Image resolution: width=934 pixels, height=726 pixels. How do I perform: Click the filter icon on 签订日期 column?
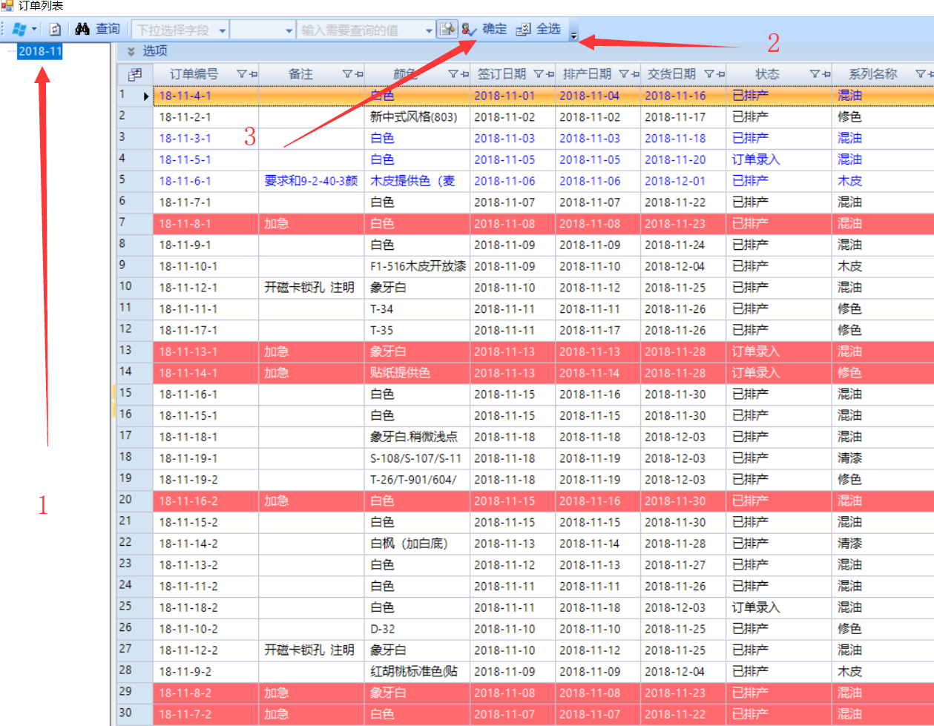click(539, 74)
